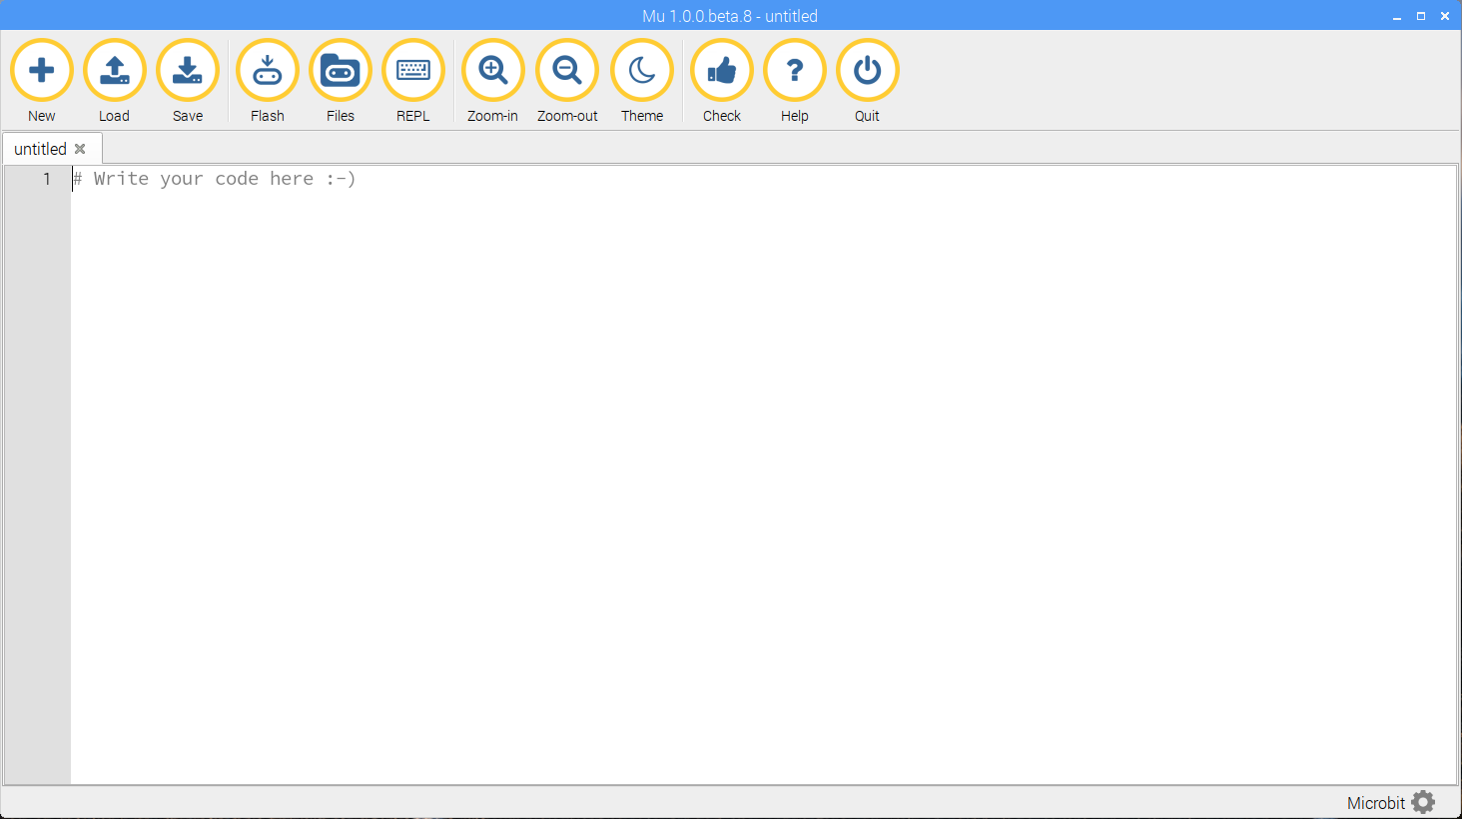Click comment text 'Write your code here'
1462x819 pixels.
click(x=203, y=179)
